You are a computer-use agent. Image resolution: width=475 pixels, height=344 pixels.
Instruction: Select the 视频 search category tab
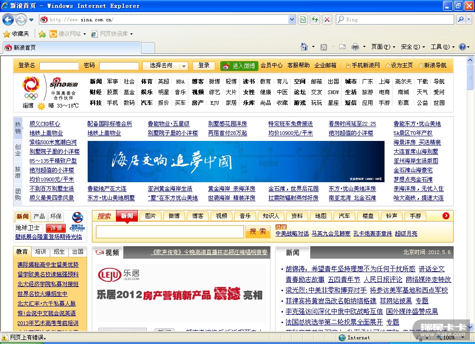click(221, 216)
